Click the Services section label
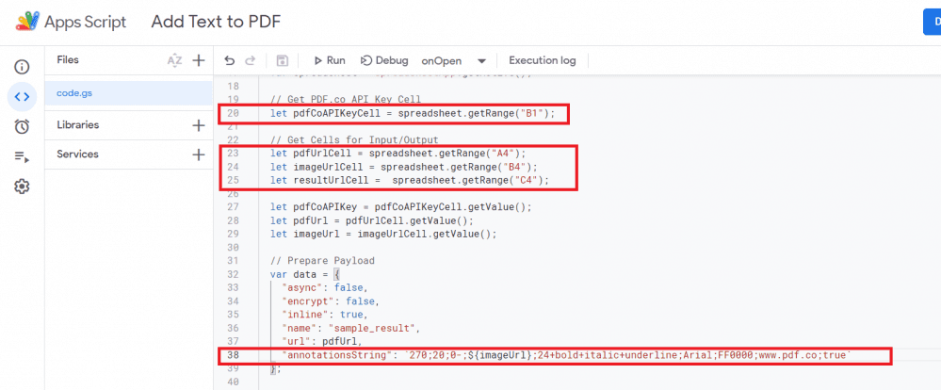The image size is (941, 390). click(x=77, y=154)
